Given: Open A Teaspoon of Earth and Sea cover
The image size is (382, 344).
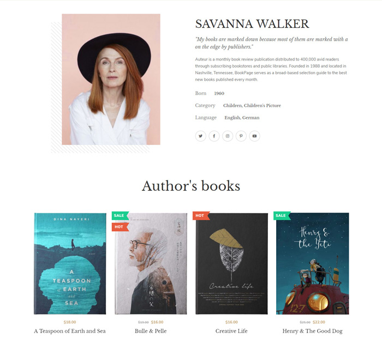Looking at the screenshot, I should click(70, 264).
